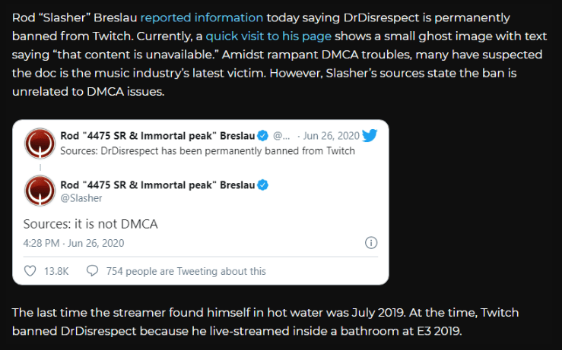
Task: Click the Jun 26, 2020 date in the tweet header
Action: [x=331, y=136]
